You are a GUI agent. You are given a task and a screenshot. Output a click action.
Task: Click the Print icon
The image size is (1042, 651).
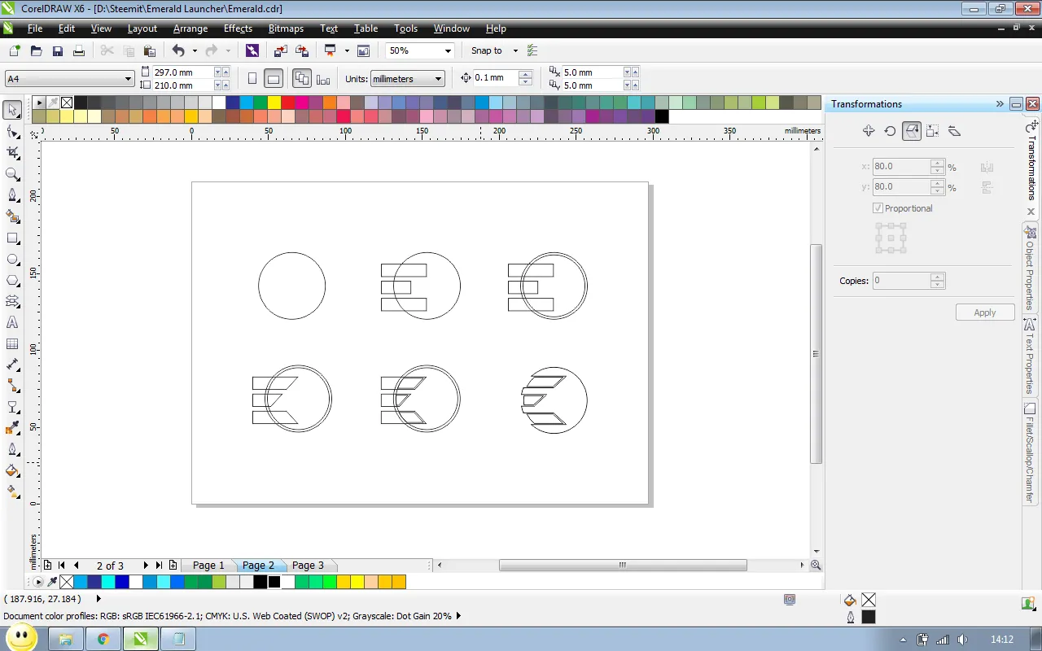(79, 50)
